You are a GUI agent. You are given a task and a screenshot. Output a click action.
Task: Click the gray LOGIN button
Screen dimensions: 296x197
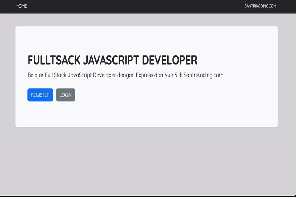point(66,95)
